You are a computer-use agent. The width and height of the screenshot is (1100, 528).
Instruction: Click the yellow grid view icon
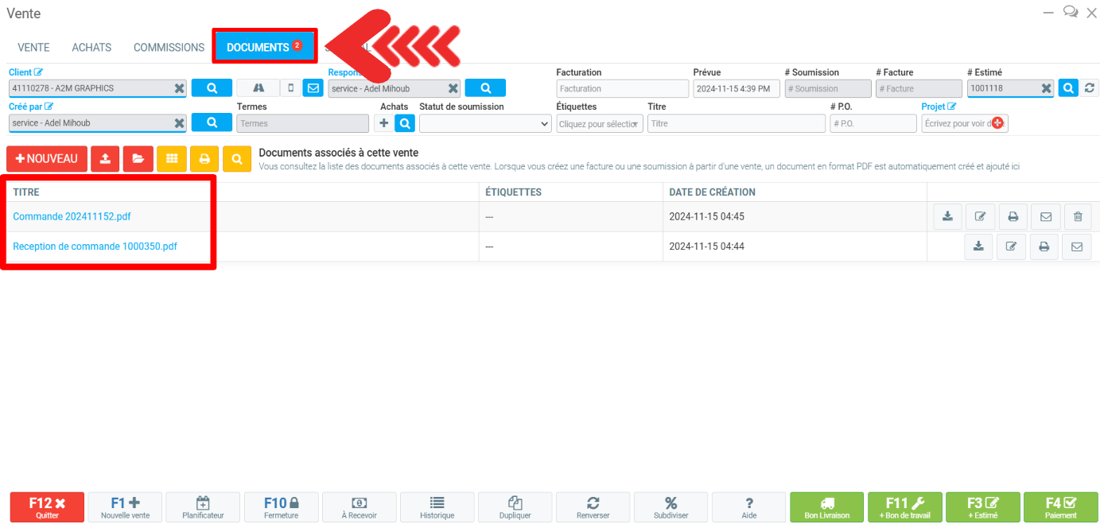(171, 159)
